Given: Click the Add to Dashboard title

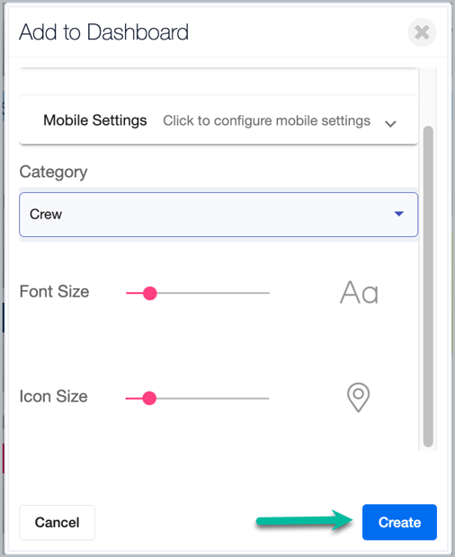Looking at the screenshot, I should [x=103, y=32].
